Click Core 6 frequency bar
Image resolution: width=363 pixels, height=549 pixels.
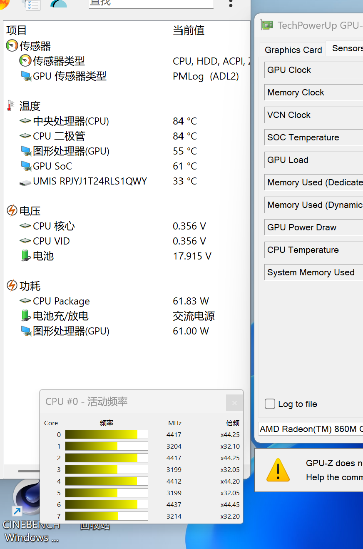point(107,504)
